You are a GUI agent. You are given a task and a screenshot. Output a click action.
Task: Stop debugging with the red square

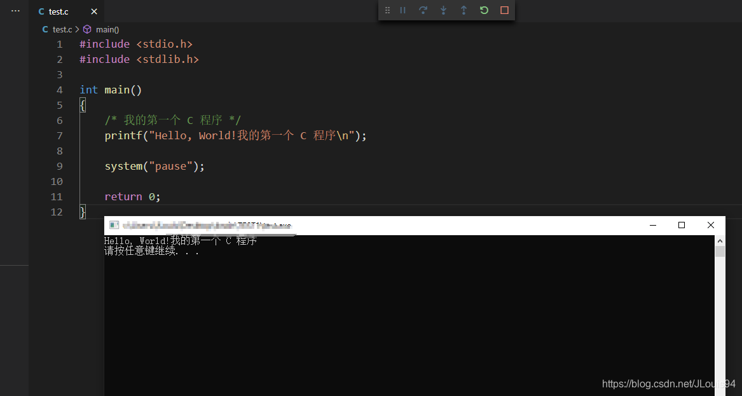[x=504, y=10]
